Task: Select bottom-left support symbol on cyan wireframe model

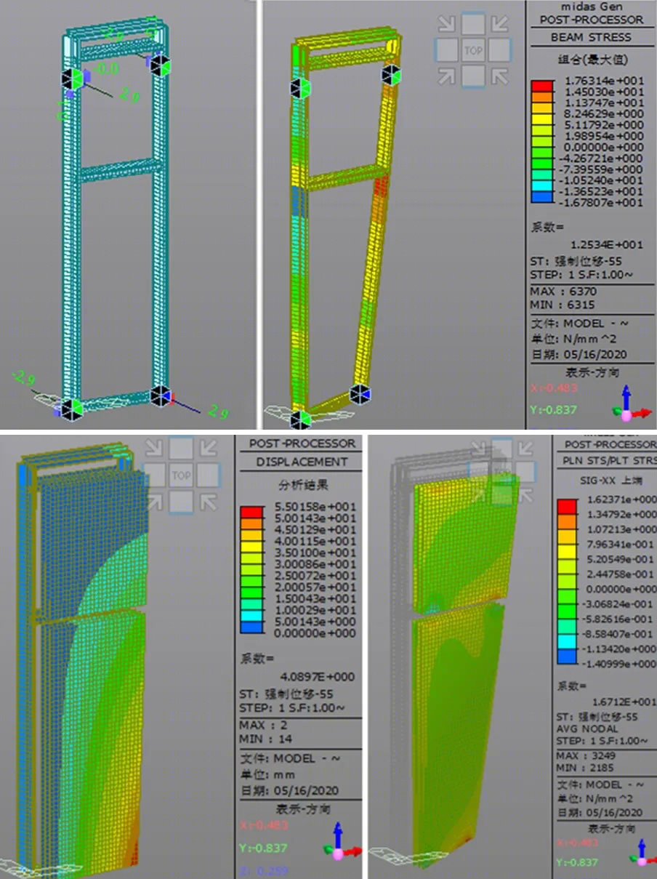Action: [71, 409]
